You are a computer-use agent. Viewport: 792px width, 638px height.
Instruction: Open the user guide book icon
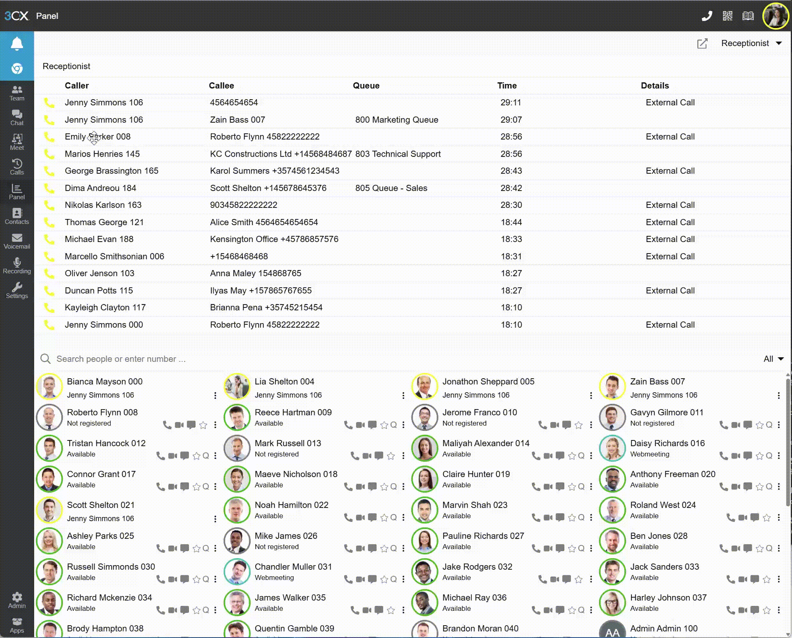click(x=748, y=16)
